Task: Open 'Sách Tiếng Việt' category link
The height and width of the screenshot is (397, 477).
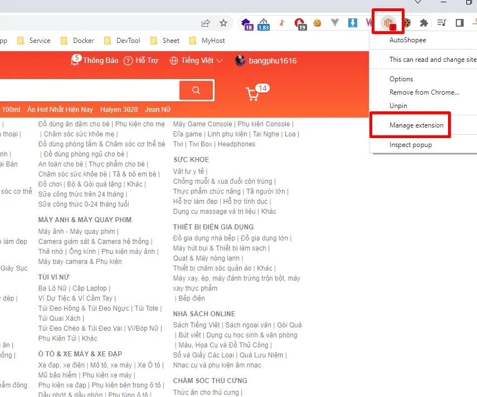Action: 196,325
